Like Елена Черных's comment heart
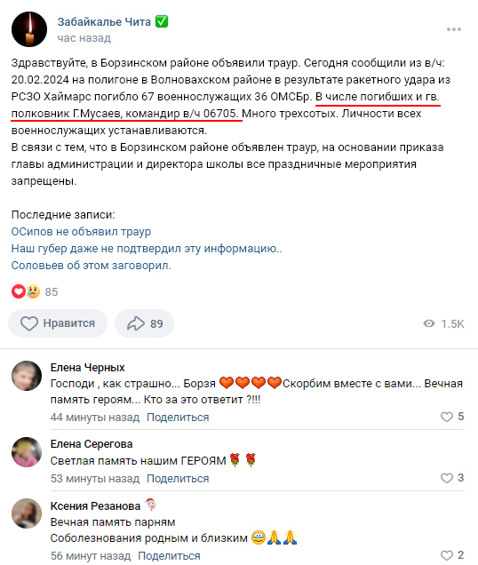Image resolution: width=478 pixels, height=565 pixels. (447, 417)
